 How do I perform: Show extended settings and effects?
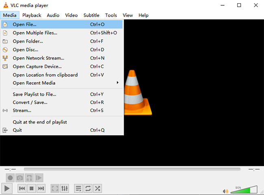(65, 189)
